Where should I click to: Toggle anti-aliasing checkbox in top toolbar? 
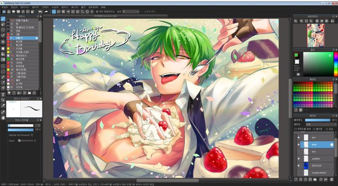[x=97, y=11]
